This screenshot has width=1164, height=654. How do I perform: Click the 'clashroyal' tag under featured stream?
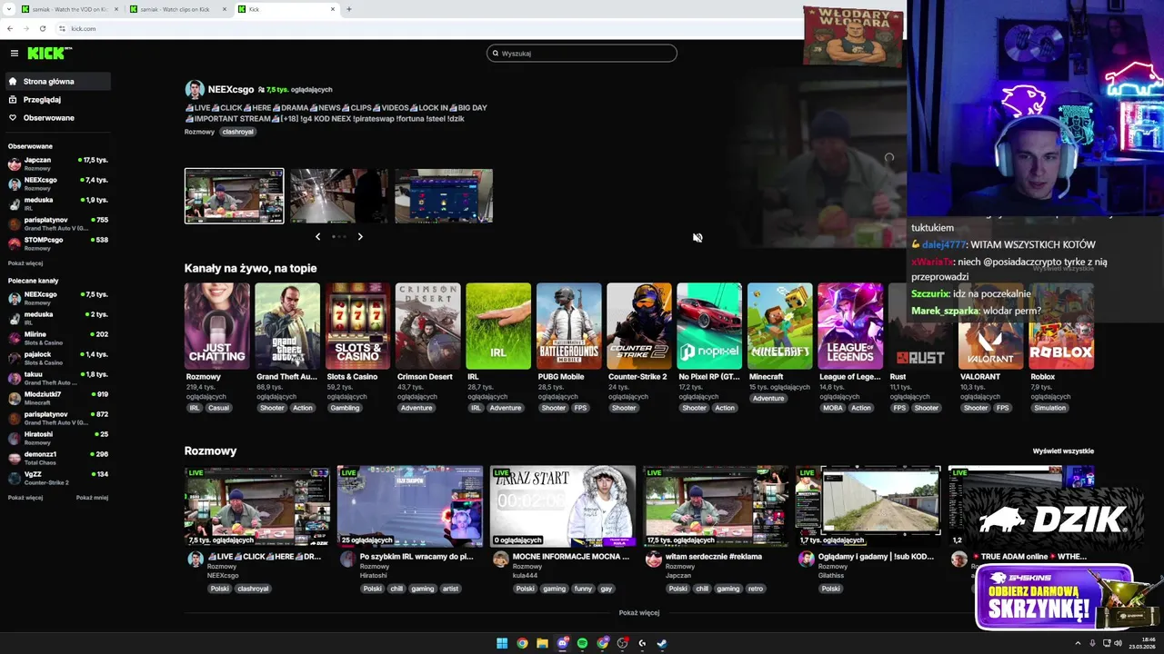(x=238, y=132)
